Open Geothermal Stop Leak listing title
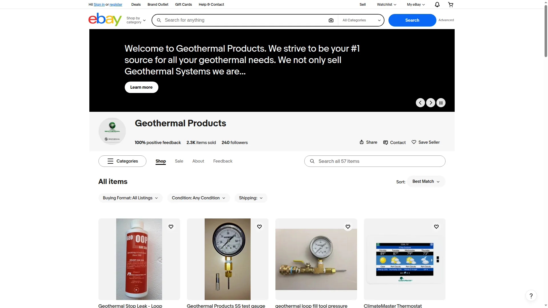Image resolution: width=548 pixels, height=308 pixels. [130, 306]
